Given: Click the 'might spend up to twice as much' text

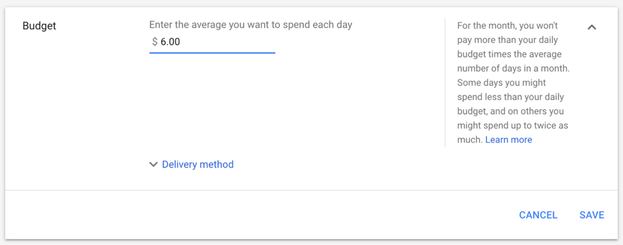Looking at the screenshot, I should (513, 132).
